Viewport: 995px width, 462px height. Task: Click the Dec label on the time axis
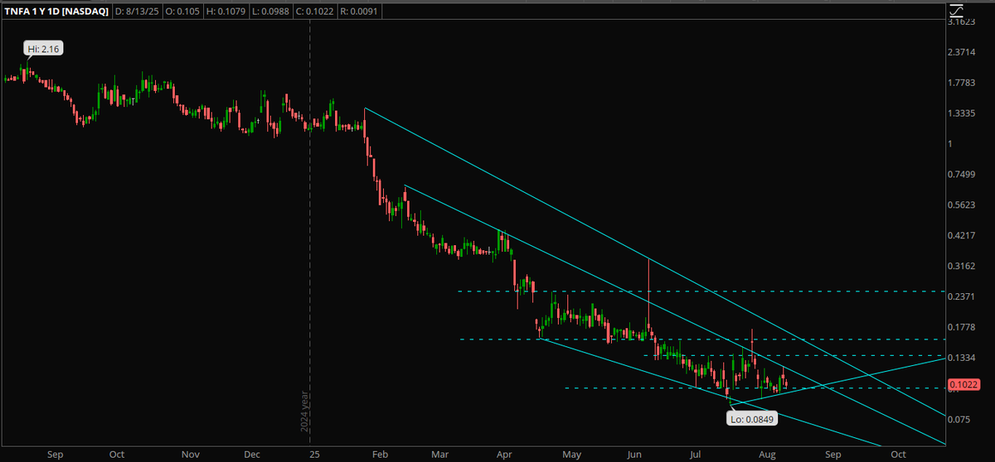[x=253, y=455]
